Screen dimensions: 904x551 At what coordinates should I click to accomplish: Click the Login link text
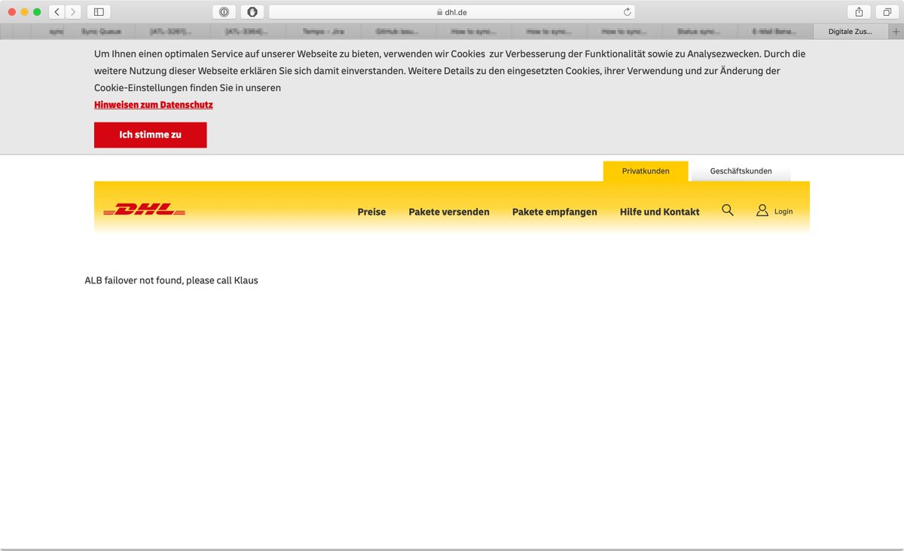[783, 212]
